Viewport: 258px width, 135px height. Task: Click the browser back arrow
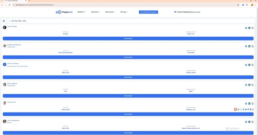(2, 5)
